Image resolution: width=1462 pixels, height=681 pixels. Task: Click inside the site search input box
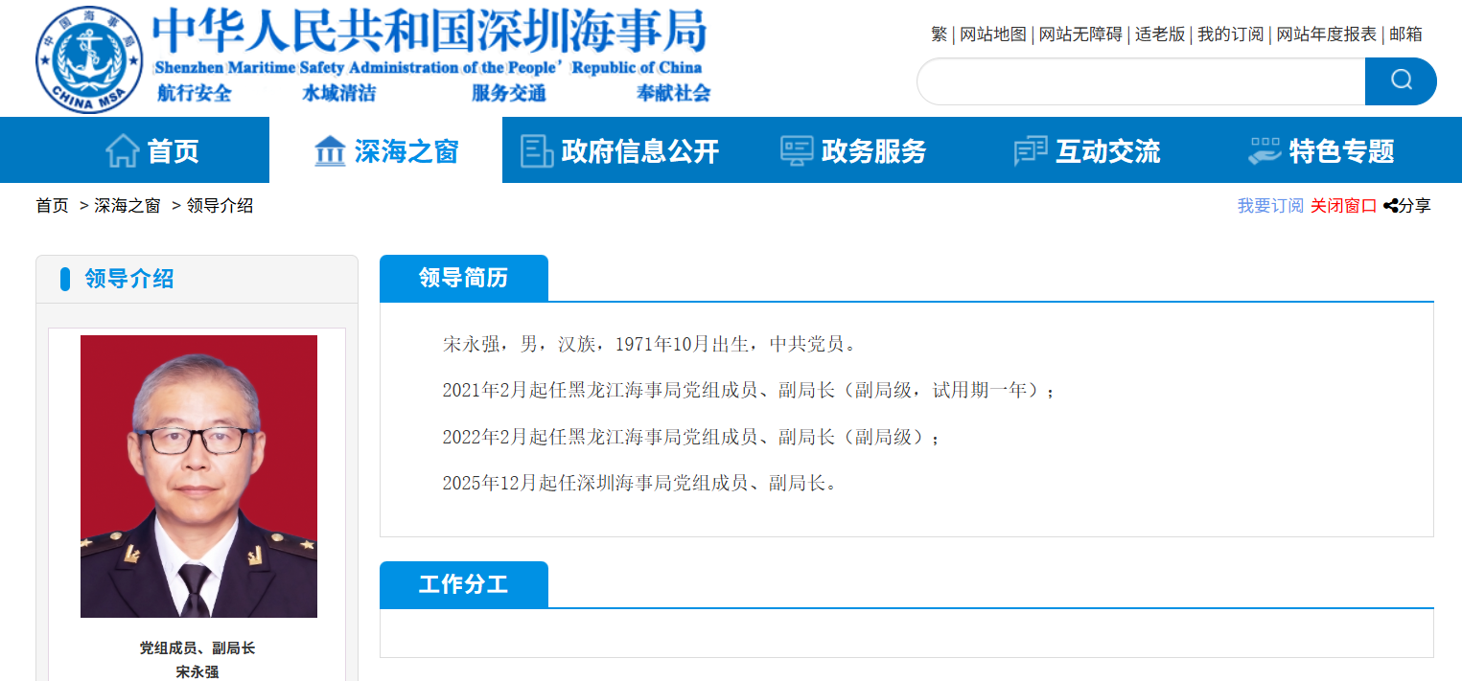coord(1131,80)
